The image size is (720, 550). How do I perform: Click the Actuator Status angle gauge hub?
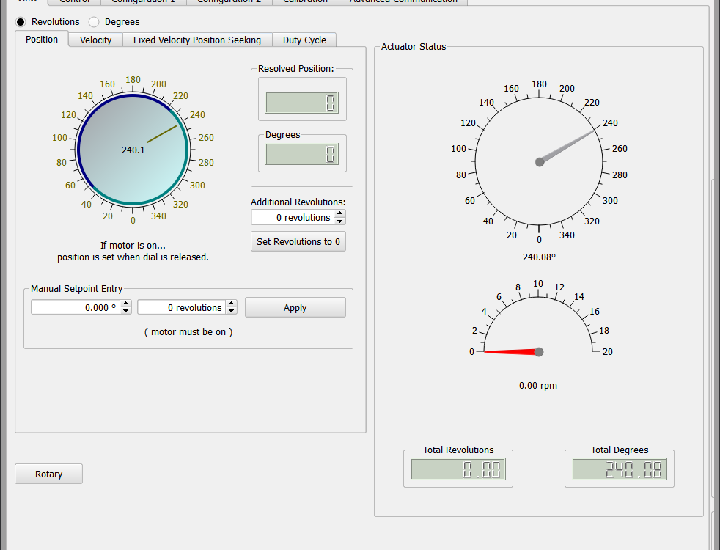pyautogui.click(x=540, y=161)
